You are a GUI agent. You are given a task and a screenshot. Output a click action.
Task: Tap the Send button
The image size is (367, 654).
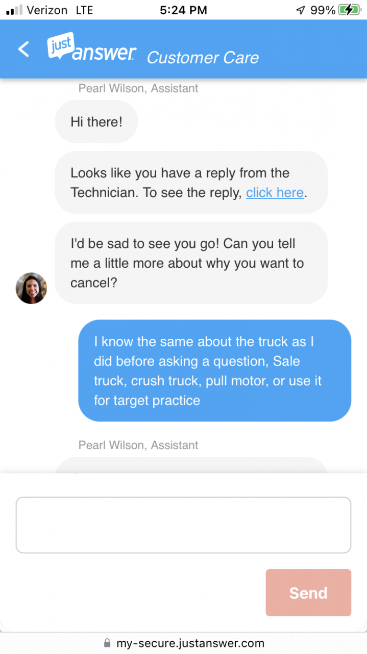click(x=308, y=593)
